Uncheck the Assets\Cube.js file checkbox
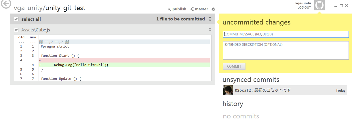 click(16, 29)
